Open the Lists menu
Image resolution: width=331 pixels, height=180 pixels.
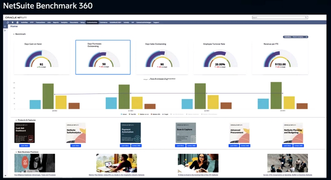click(x=49, y=22)
